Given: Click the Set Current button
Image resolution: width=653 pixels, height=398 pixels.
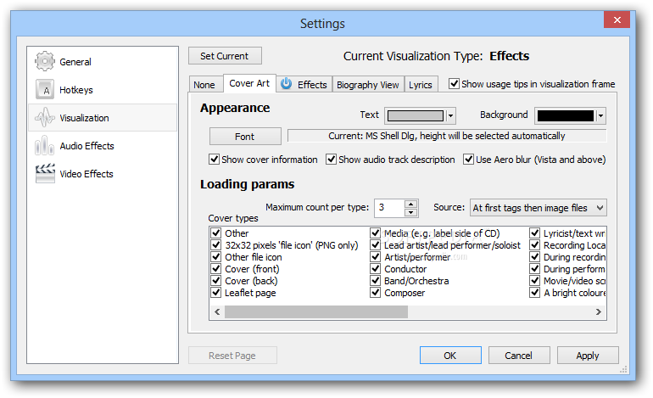Looking at the screenshot, I should pyautogui.click(x=225, y=56).
